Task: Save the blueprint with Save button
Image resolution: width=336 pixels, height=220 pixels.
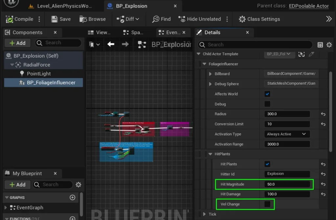Action: tap(61, 19)
